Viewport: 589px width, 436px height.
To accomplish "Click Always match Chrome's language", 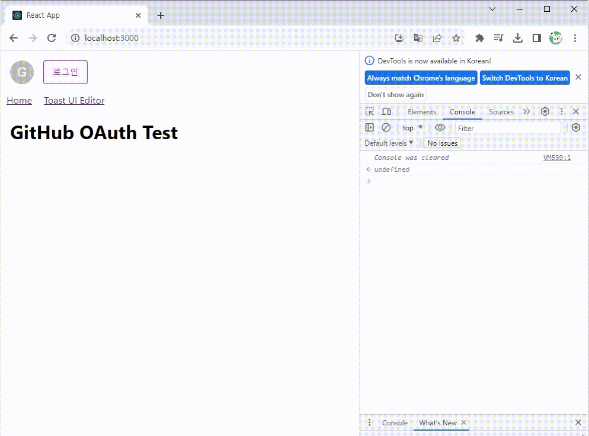I will (x=421, y=78).
